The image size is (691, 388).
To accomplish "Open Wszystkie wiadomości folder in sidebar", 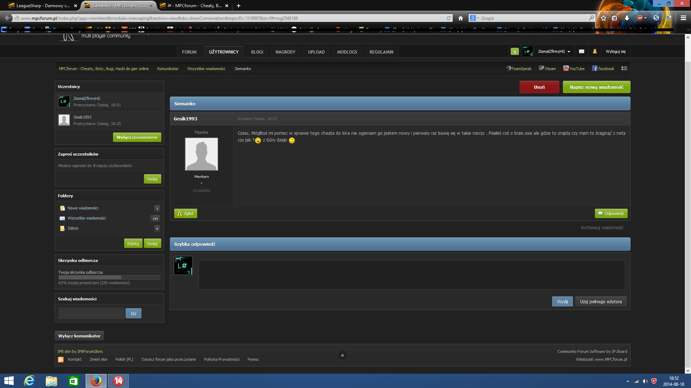I will tap(86, 218).
